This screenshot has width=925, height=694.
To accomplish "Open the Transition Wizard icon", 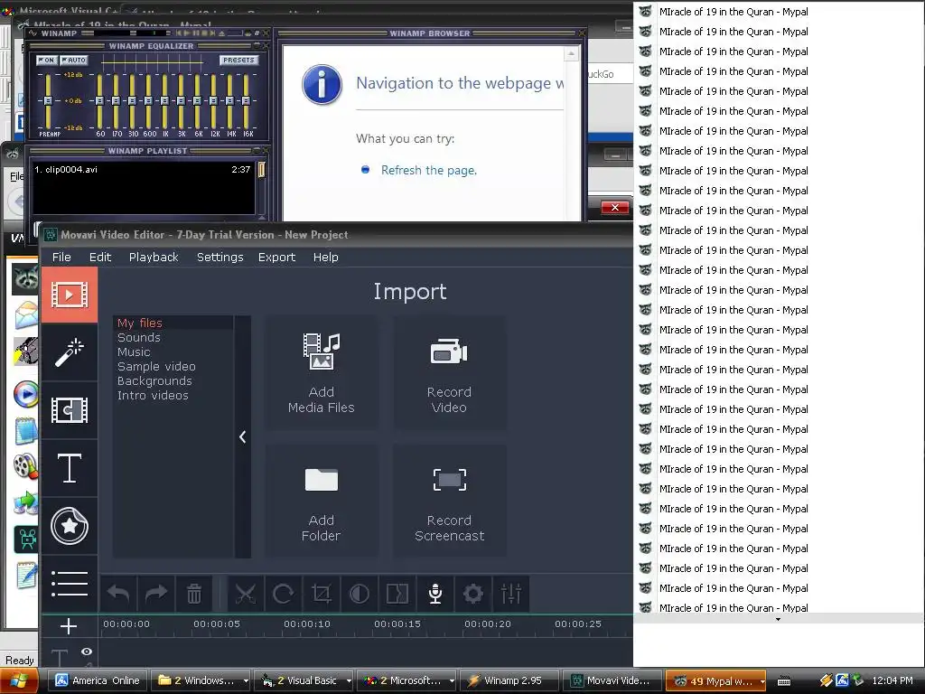I will [397, 594].
